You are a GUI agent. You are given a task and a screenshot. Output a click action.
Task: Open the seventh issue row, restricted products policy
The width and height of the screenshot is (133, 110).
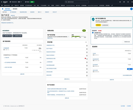(x=67, y=65)
